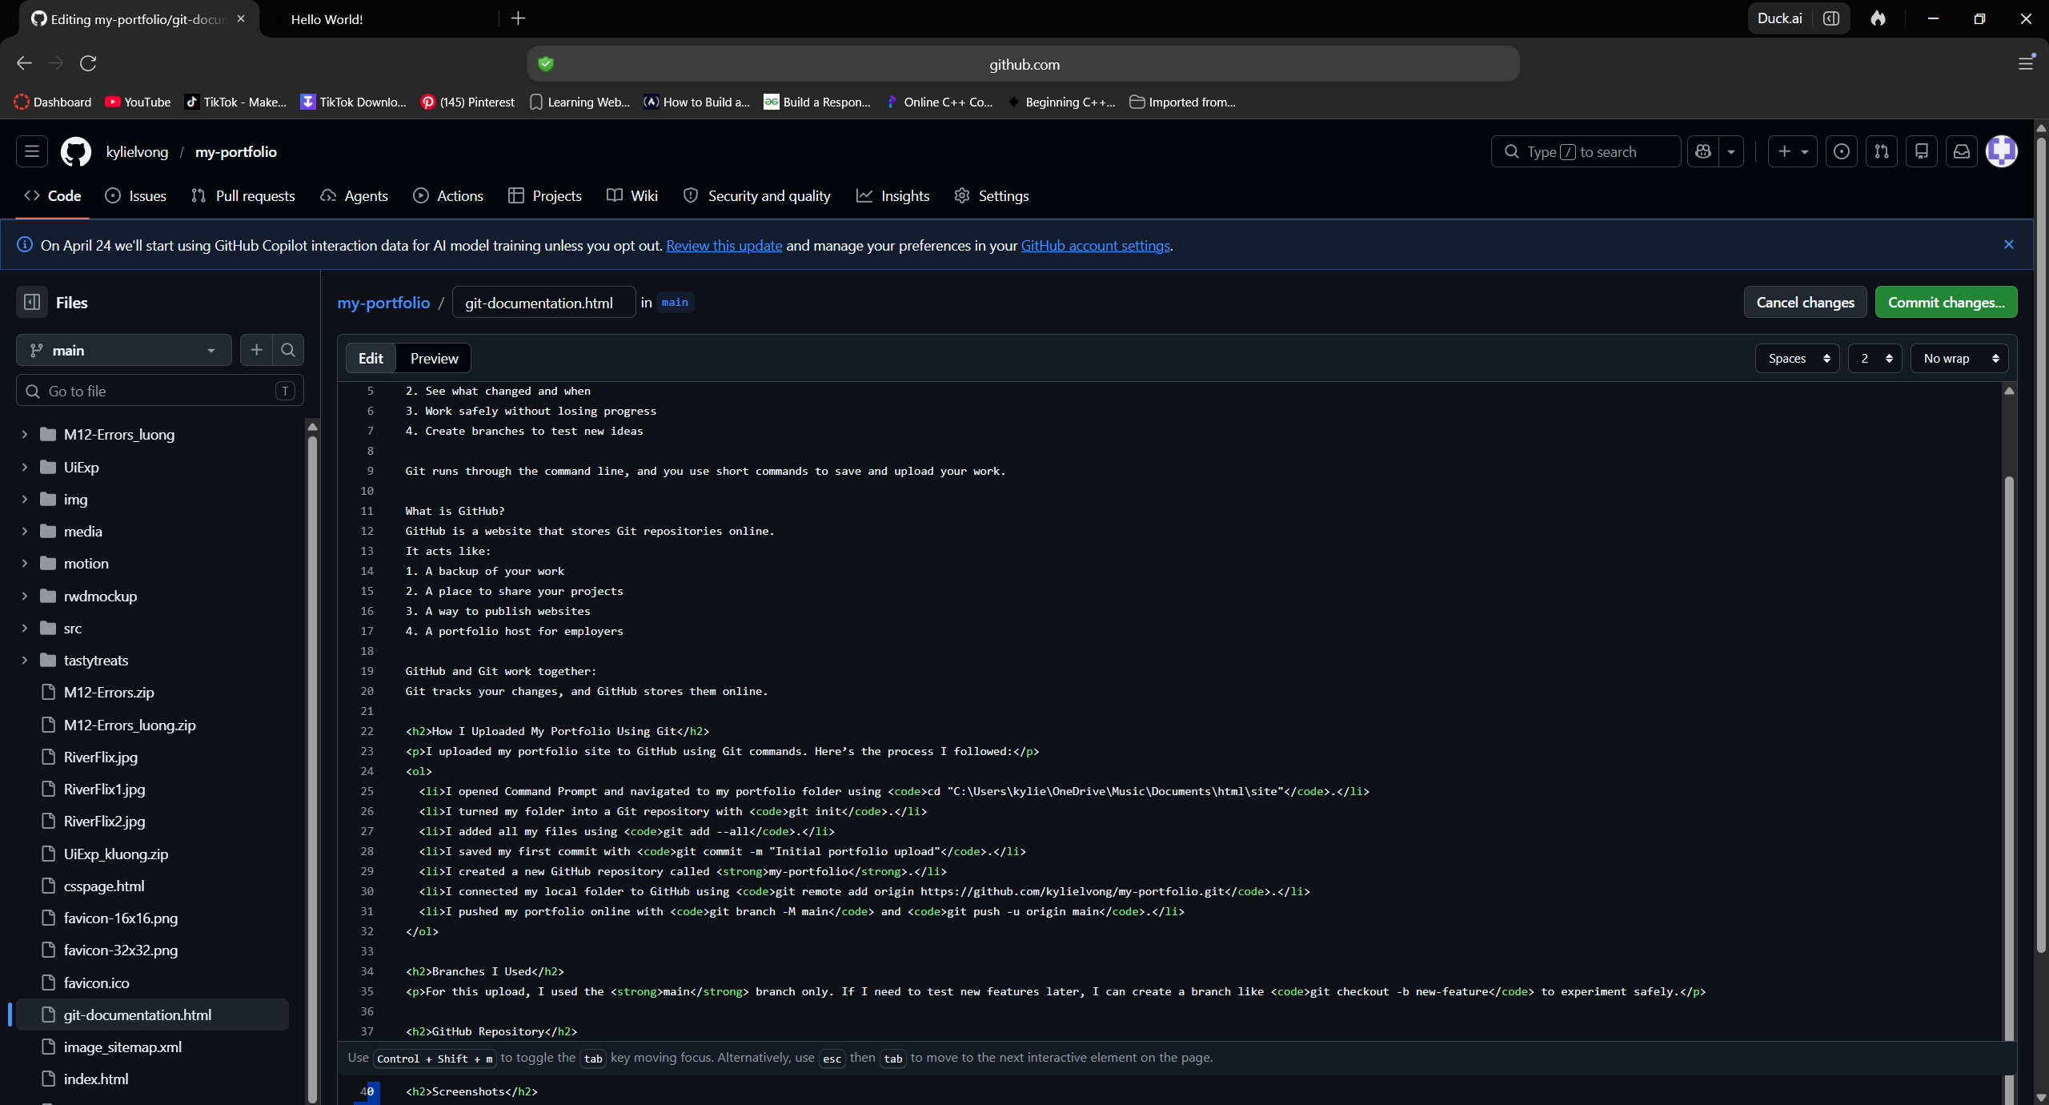The image size is (2049, 1105).
Task: Open the src folder
Action: tap(72, 628)
